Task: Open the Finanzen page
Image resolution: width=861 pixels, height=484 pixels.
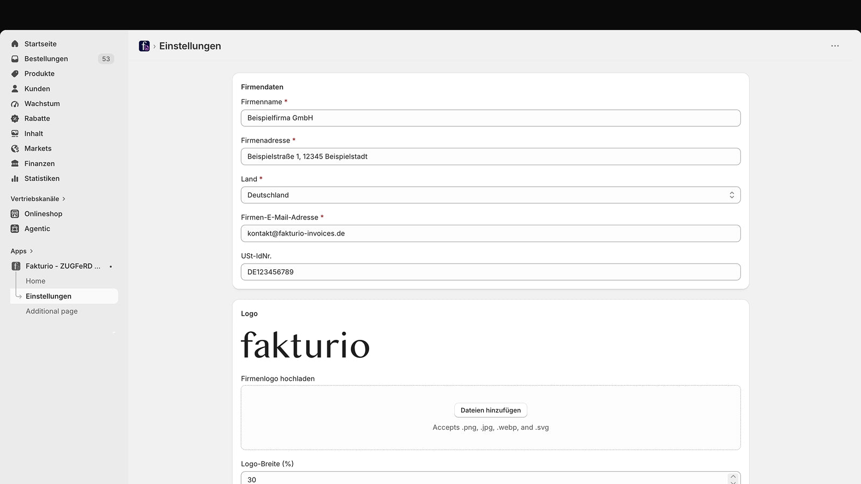Action: click(39, 163)
